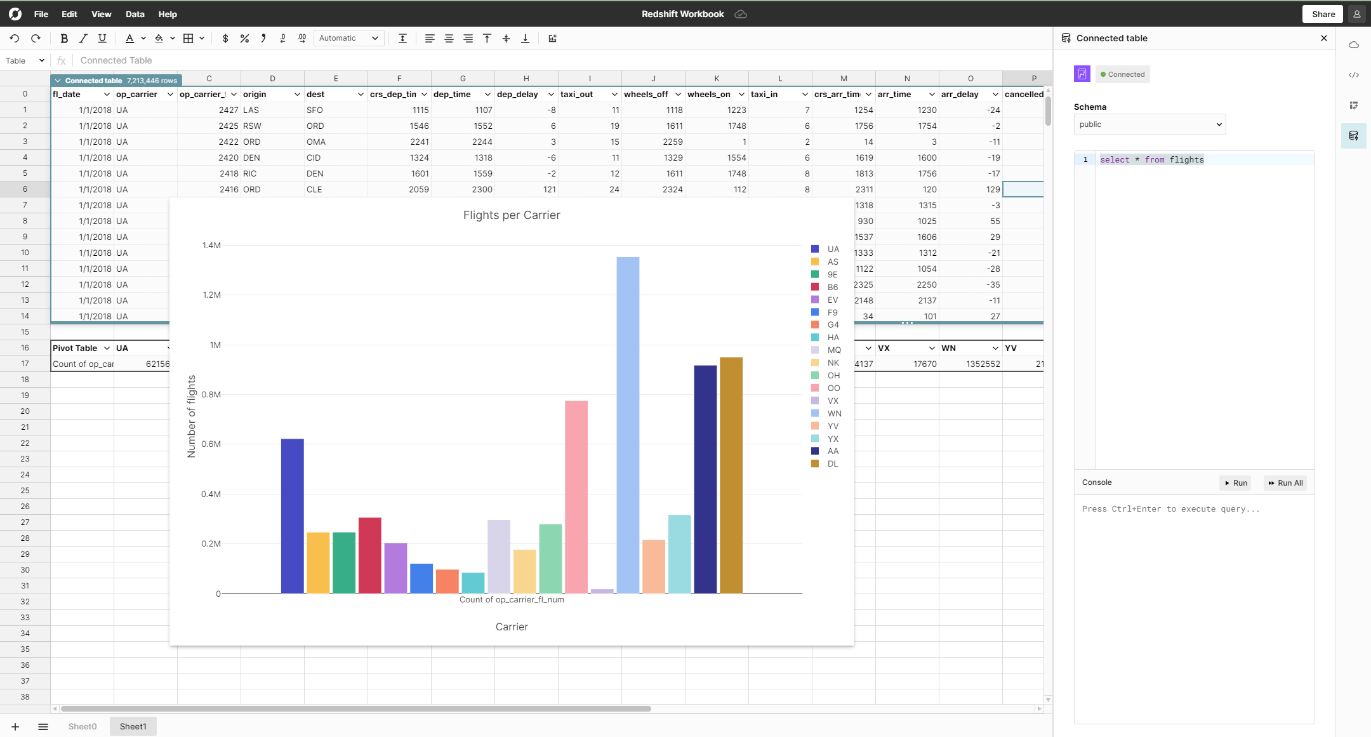
Task: Increase decimal places
Action: coord(301,38)
